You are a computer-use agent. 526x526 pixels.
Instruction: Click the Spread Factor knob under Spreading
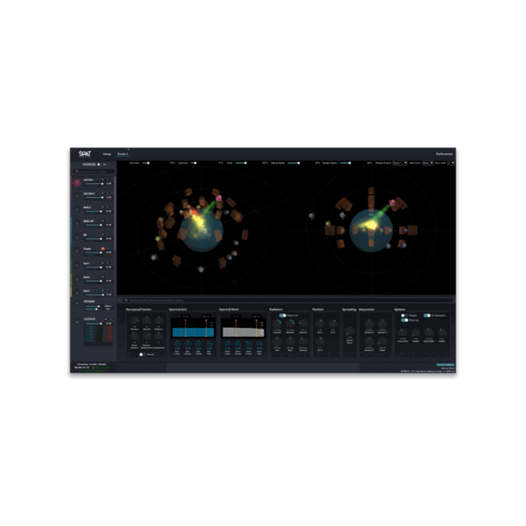coord(350,331)
